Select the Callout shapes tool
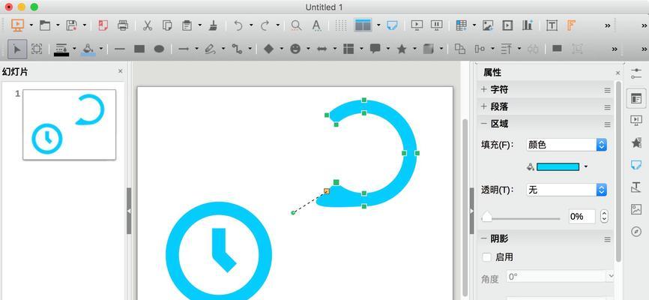 tap(375, 49)
